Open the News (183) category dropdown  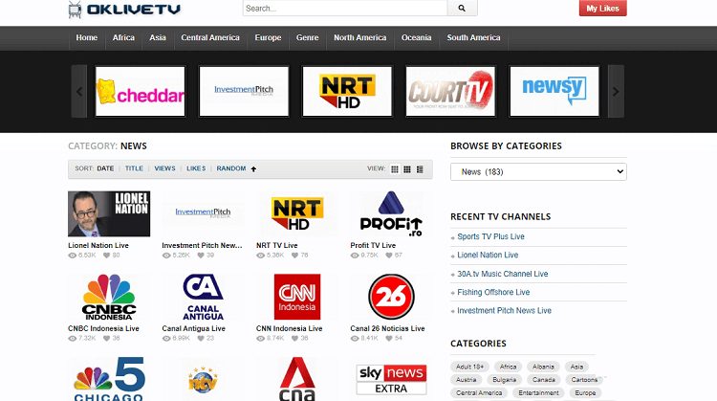tap(538, 171)
